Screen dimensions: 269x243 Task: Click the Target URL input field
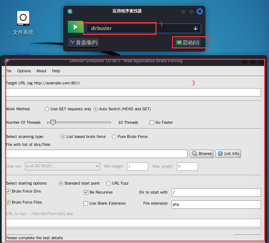(x=133, y=93)
